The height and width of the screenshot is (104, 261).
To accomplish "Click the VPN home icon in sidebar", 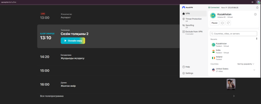I will click(x=184, y=14).
